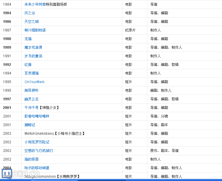Click 导演、编剧、制作人 in 魔女宅急便 row
Image resolution: width=222 pixels, height=181 pixels.
[166, 47]
